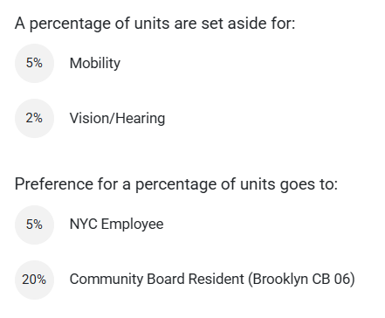Click the word 'Community' in the last row

pyautogui.click(x=107, y=280)
